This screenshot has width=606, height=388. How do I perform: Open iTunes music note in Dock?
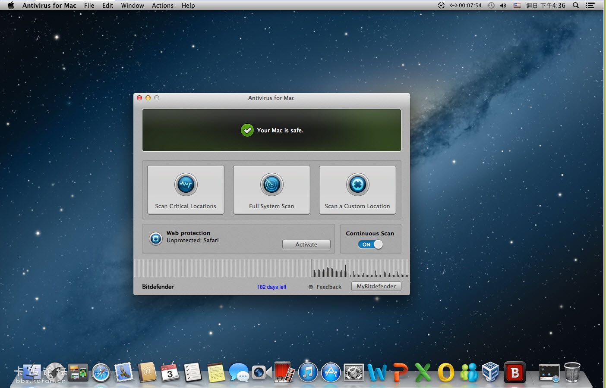coord(308,372)
